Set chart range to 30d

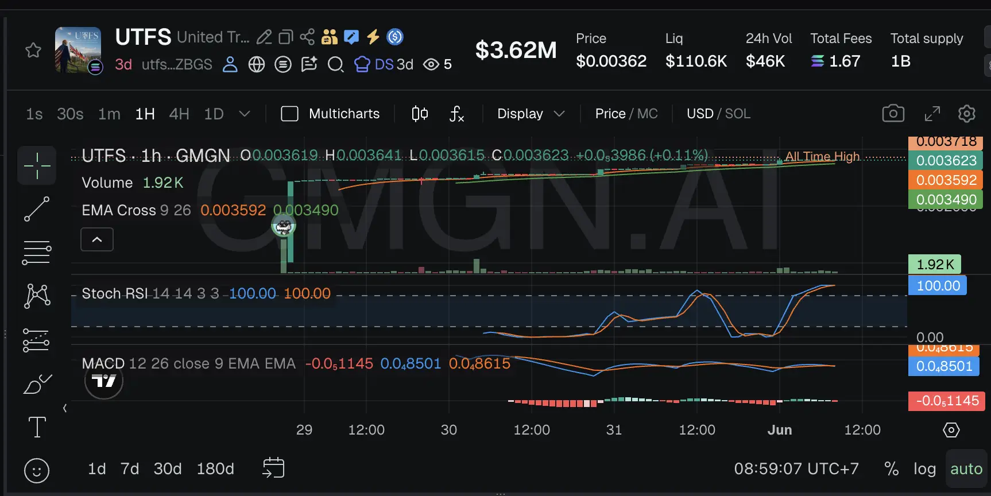point(168,469)
